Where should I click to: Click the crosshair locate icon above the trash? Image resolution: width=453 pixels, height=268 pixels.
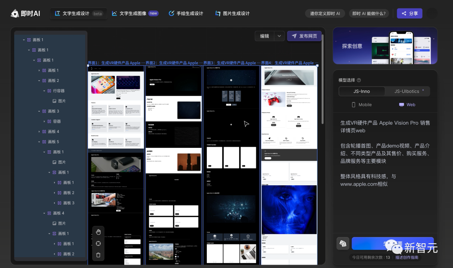point(98,243)
